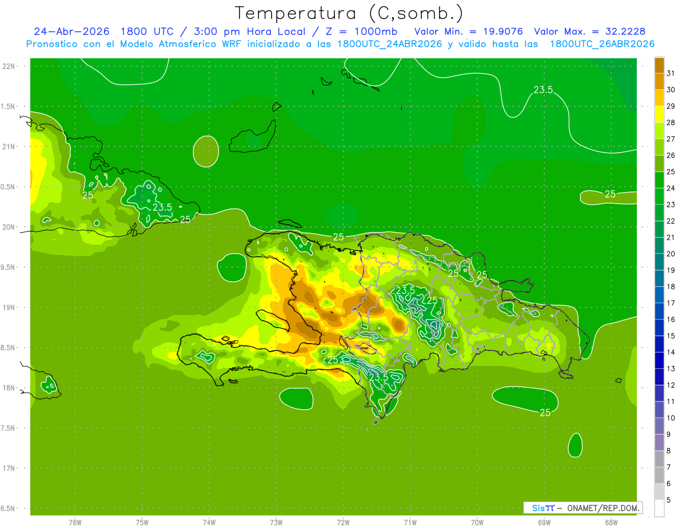Screen dimensions: 686x530
Task: Click the 23.5 contour label near the top right
Action: (543, 90)
